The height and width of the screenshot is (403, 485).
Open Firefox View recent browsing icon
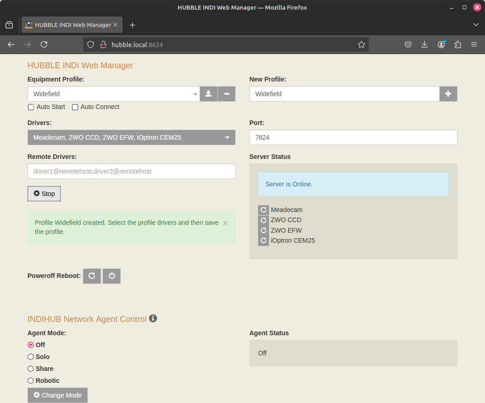pos(9,25)
